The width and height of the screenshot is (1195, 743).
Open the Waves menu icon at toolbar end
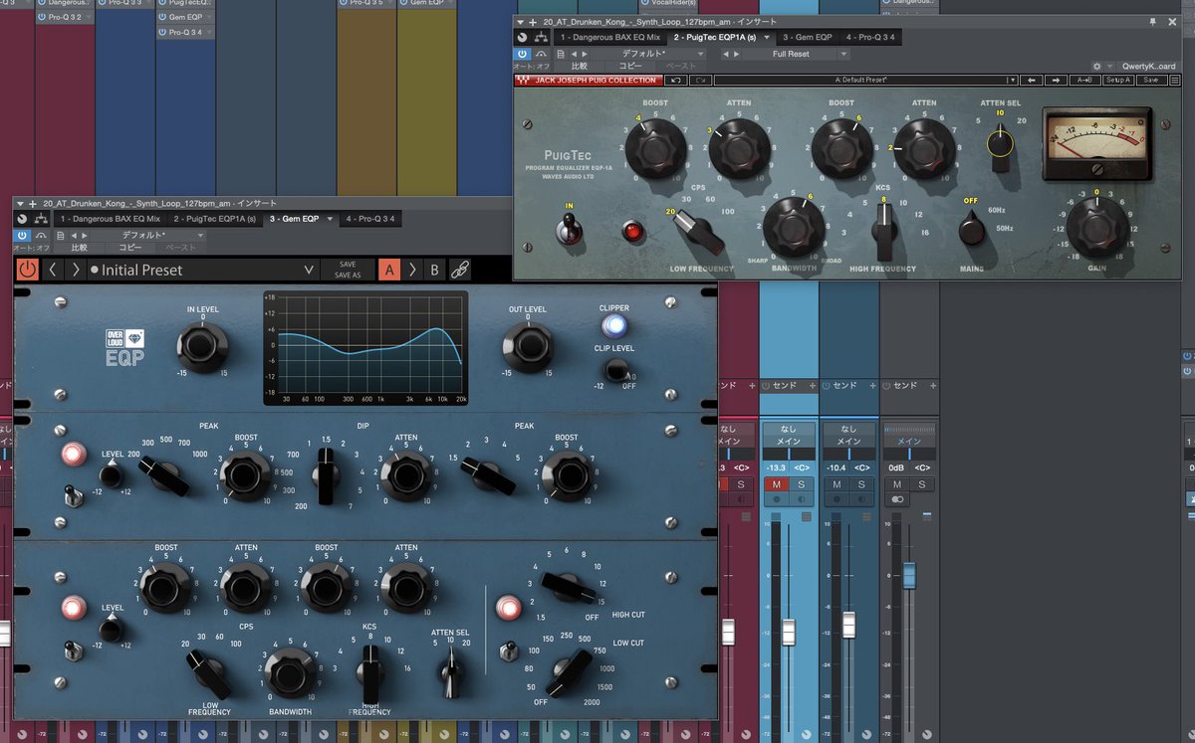click(1175, 80)
